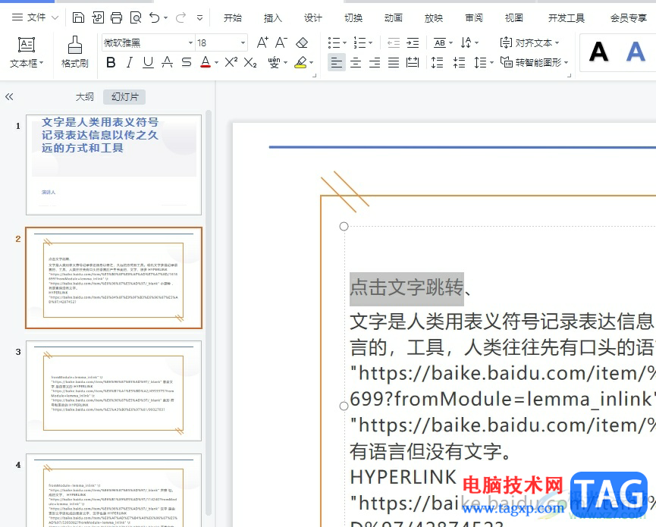This screenshot has width=656, height=527.
Task: Apply superscript X² formatting
Action: pos(231,62)
